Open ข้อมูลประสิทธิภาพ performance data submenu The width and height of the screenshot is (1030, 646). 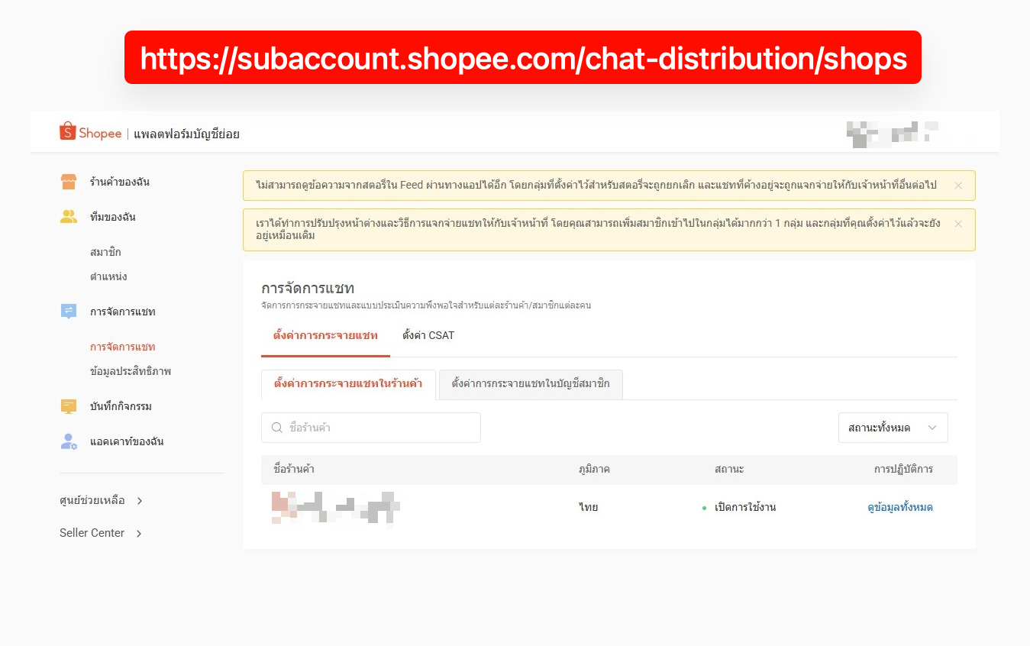coord(131,371)
